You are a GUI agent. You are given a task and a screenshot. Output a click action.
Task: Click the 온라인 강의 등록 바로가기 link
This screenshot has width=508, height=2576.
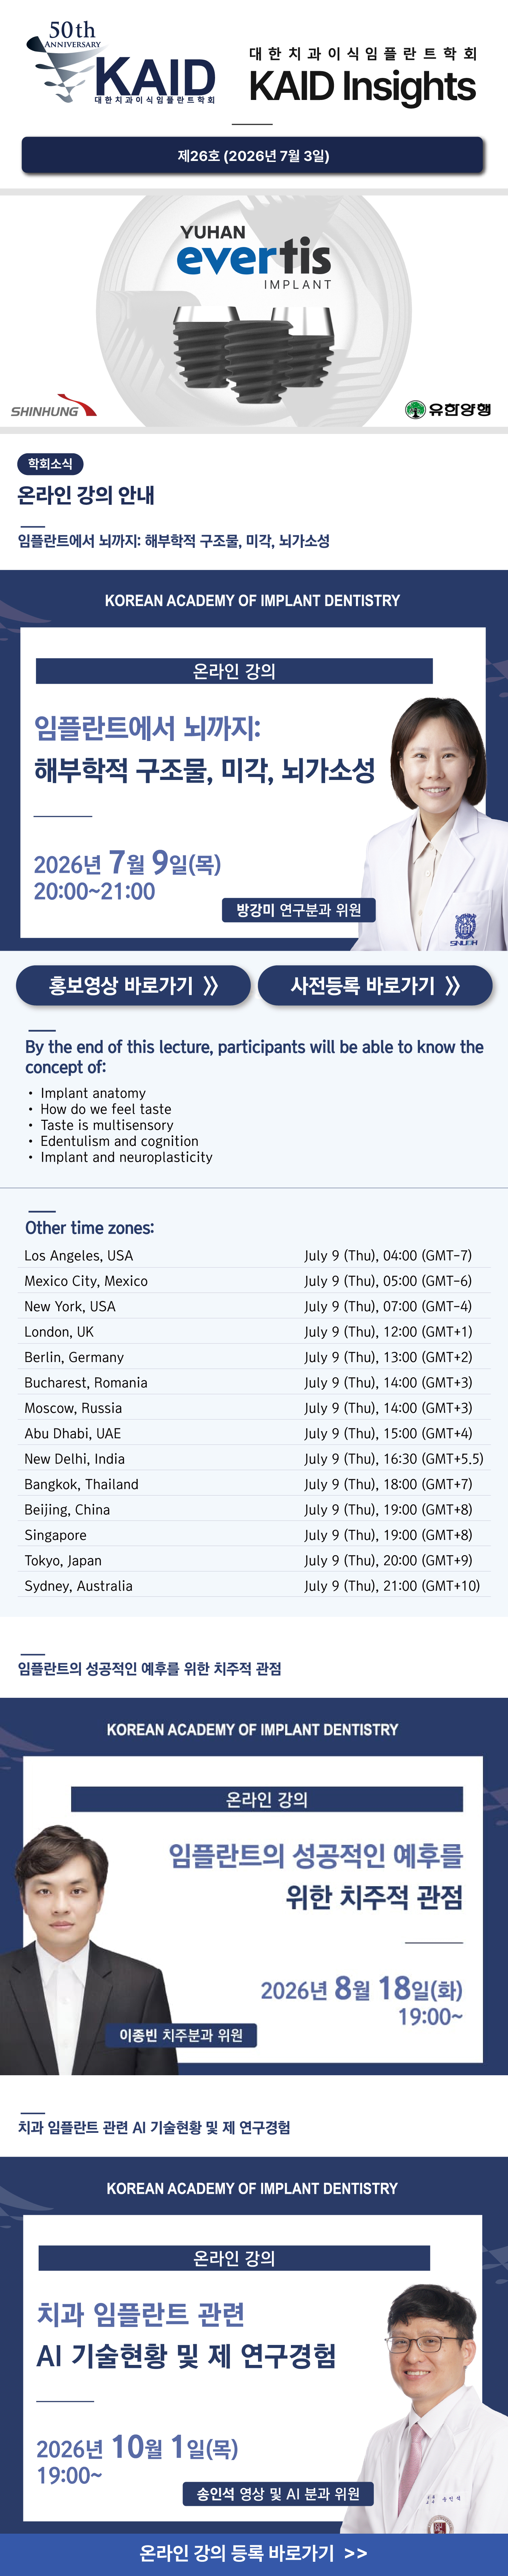pos(254,2552)
